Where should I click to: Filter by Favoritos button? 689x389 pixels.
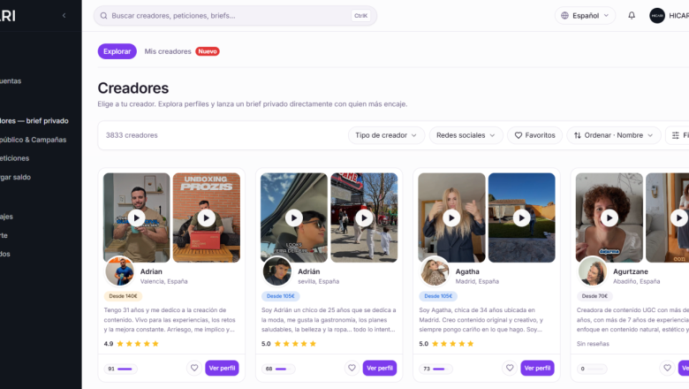tap(534, 135)
